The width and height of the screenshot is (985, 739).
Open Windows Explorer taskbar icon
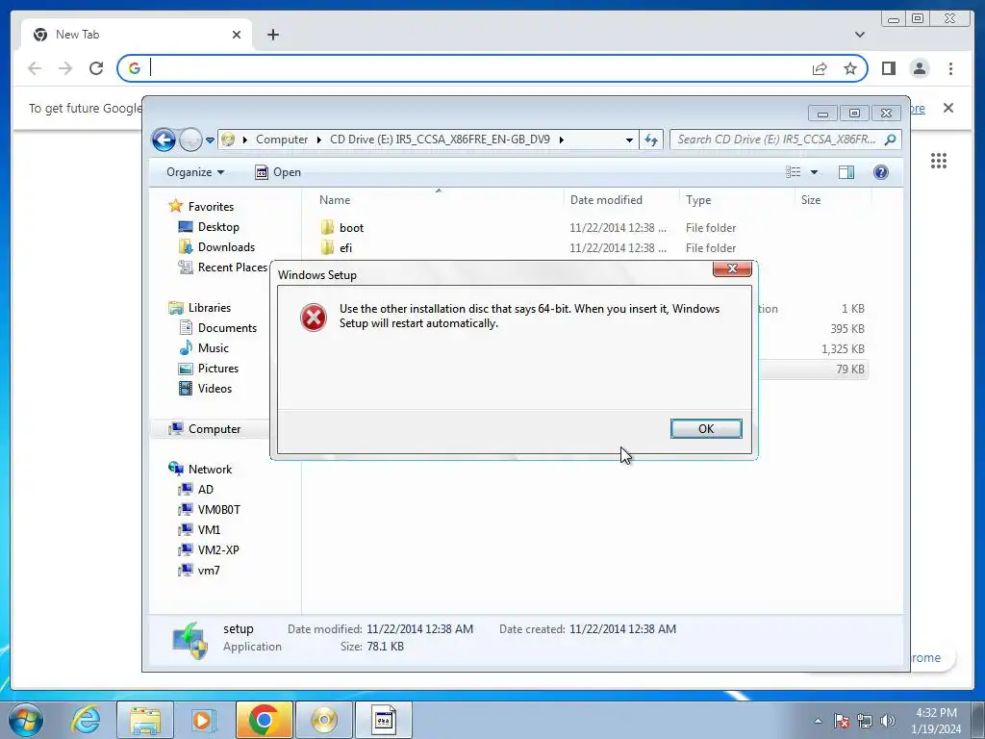click(145, 720)
